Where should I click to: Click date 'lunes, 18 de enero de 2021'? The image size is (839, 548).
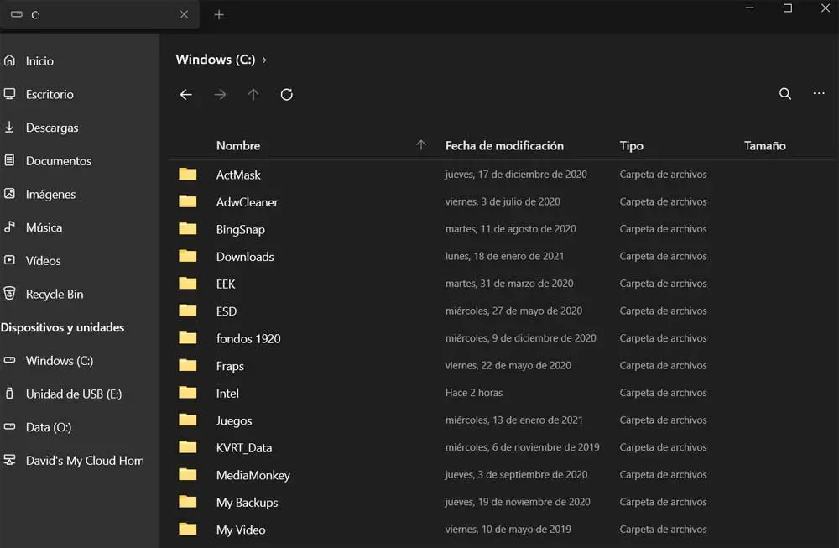(x=504, y=256)
